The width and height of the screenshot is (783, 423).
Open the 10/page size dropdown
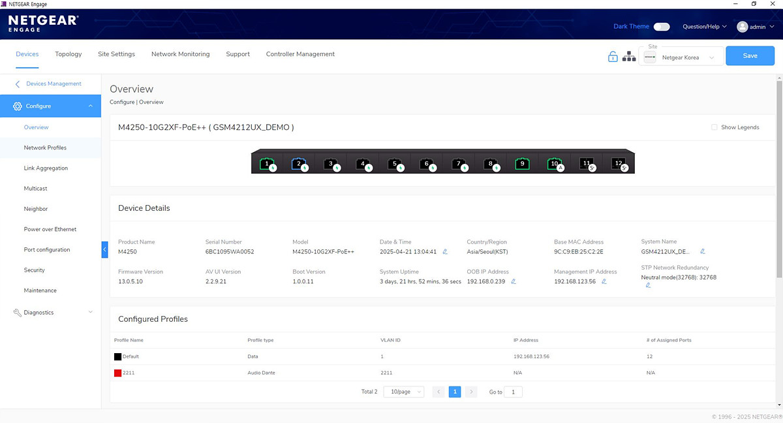(x=403, y=392)
